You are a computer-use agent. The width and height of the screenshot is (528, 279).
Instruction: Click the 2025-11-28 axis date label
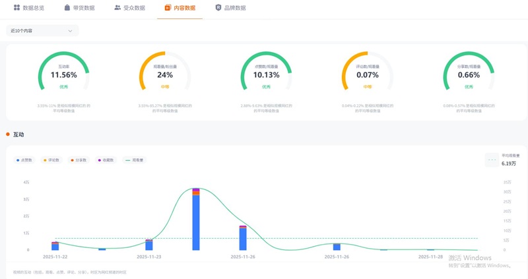431,257
